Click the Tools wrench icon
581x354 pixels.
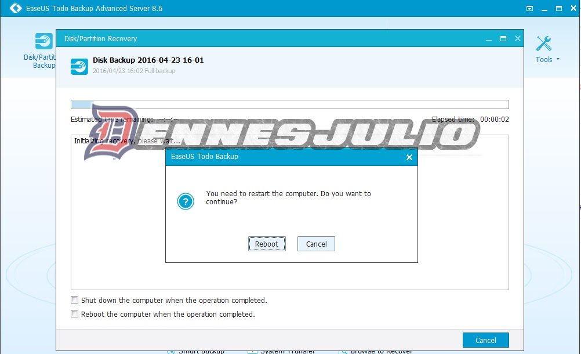543,44
